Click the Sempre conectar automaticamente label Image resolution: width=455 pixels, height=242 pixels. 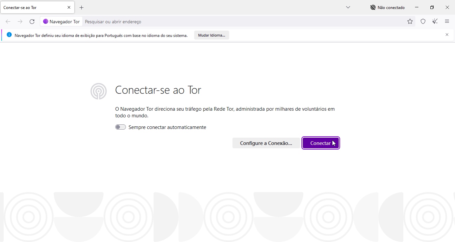click(x=167, y=127)
